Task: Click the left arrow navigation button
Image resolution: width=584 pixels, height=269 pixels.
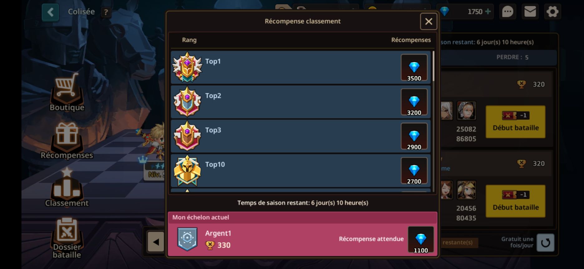Action: pos(156,242)
